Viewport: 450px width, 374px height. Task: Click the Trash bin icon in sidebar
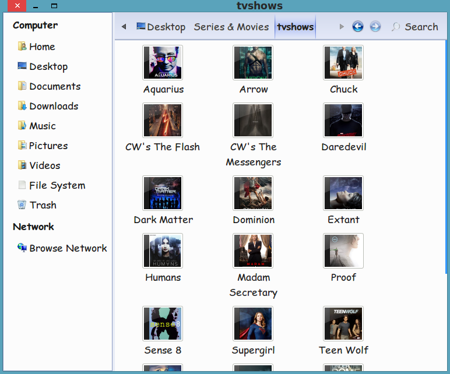point(22,204)
